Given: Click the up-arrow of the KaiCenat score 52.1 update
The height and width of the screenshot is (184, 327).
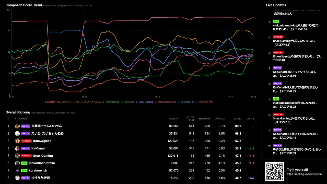Looking at the screenshot, I should [269, 130].
